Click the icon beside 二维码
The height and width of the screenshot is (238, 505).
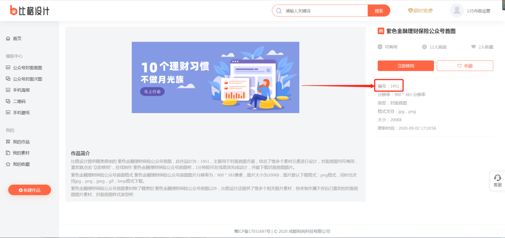pyautogui.click(x=8, y=101)
